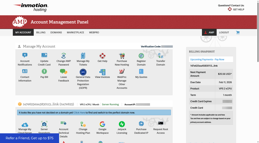Click '147e625ea45830113...link' in Billing Snapshot
This screenshot has width=259, height=143.
(x=204, y=65)
